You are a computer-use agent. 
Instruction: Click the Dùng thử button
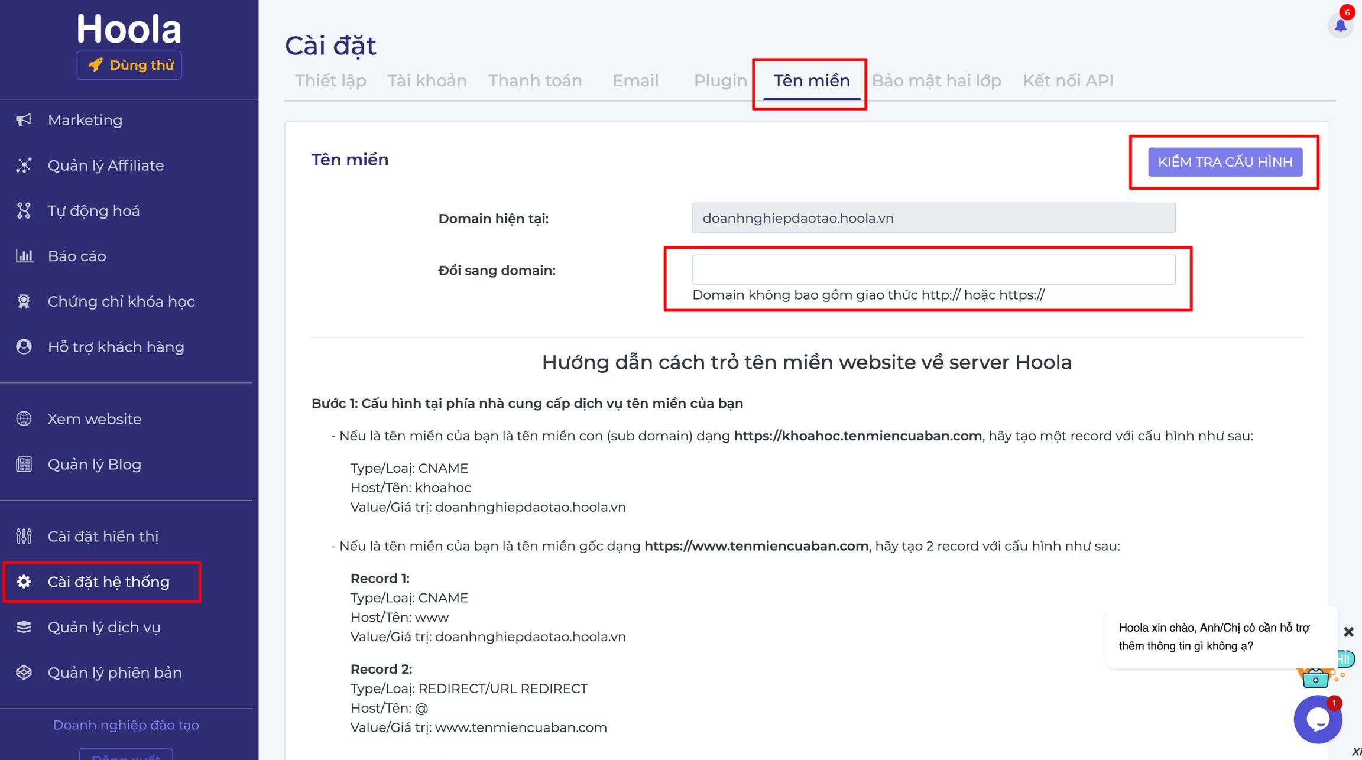coord(129,65)
